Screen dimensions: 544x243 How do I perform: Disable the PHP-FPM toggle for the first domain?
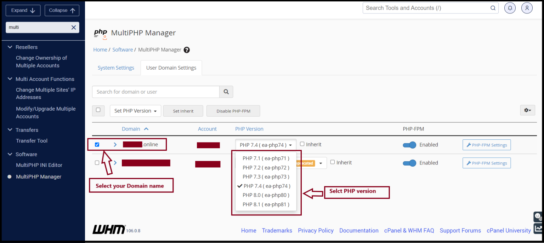tap(409, 145)
